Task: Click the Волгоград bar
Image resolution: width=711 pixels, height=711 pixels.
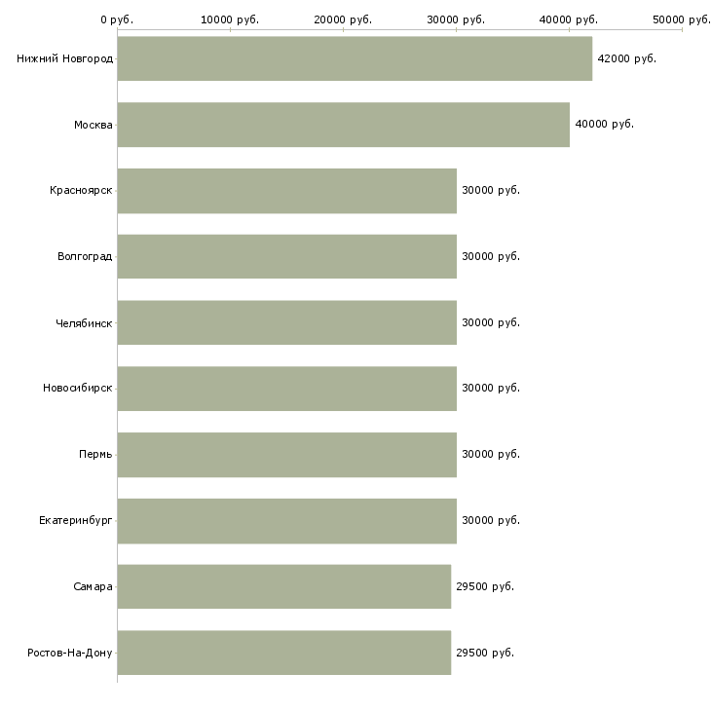Action: click(286, 256)
